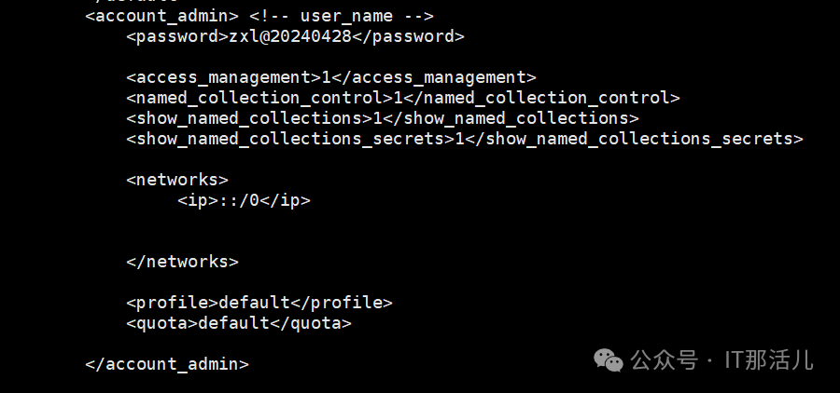Click the show_named_collections line
This screenshot has width=840, height=393.
point(382,117)
